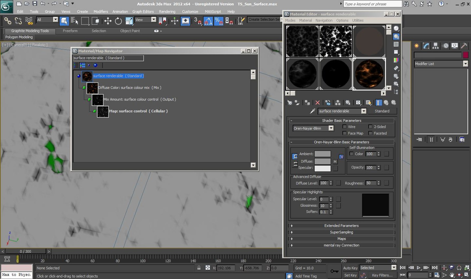Image resolution: width=471 pixels, height=279 pixels.
Task: Click the Specular color swatch
Action: 322,168
